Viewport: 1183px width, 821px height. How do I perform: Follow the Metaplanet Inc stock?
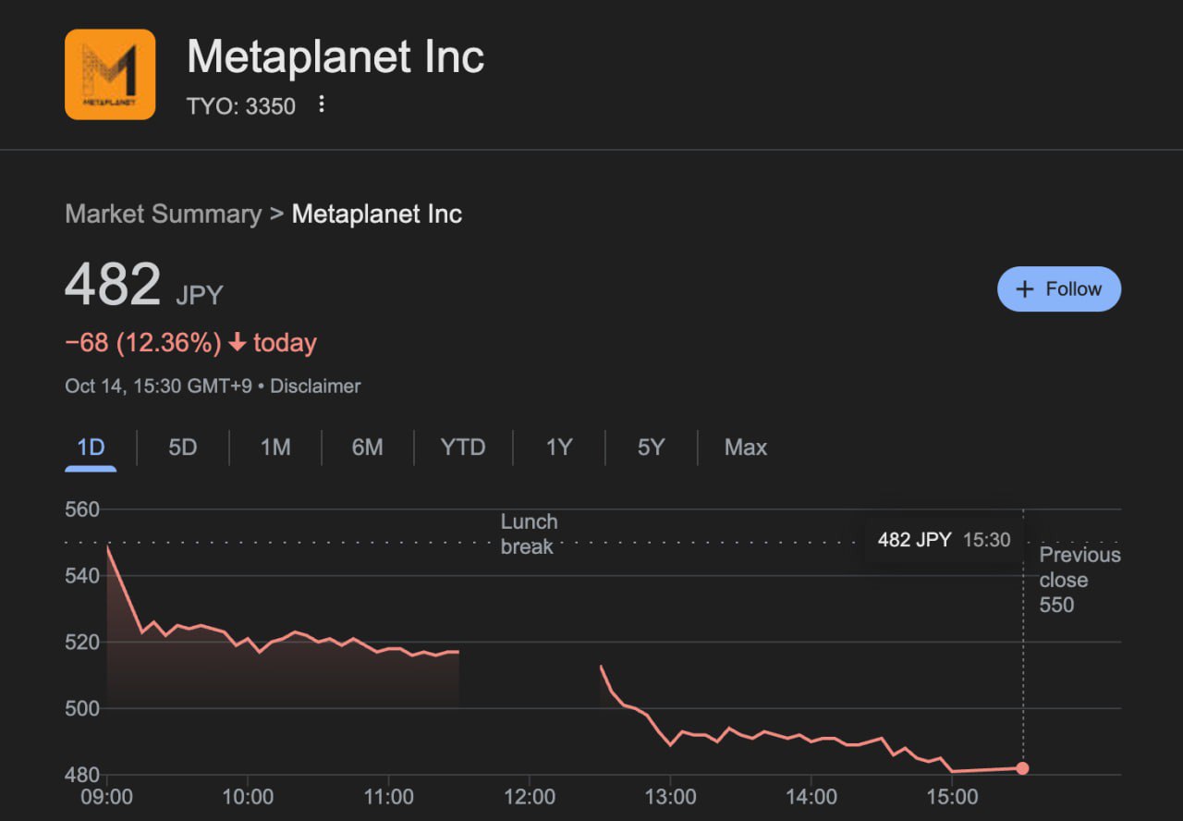(x=1059, y=289)
